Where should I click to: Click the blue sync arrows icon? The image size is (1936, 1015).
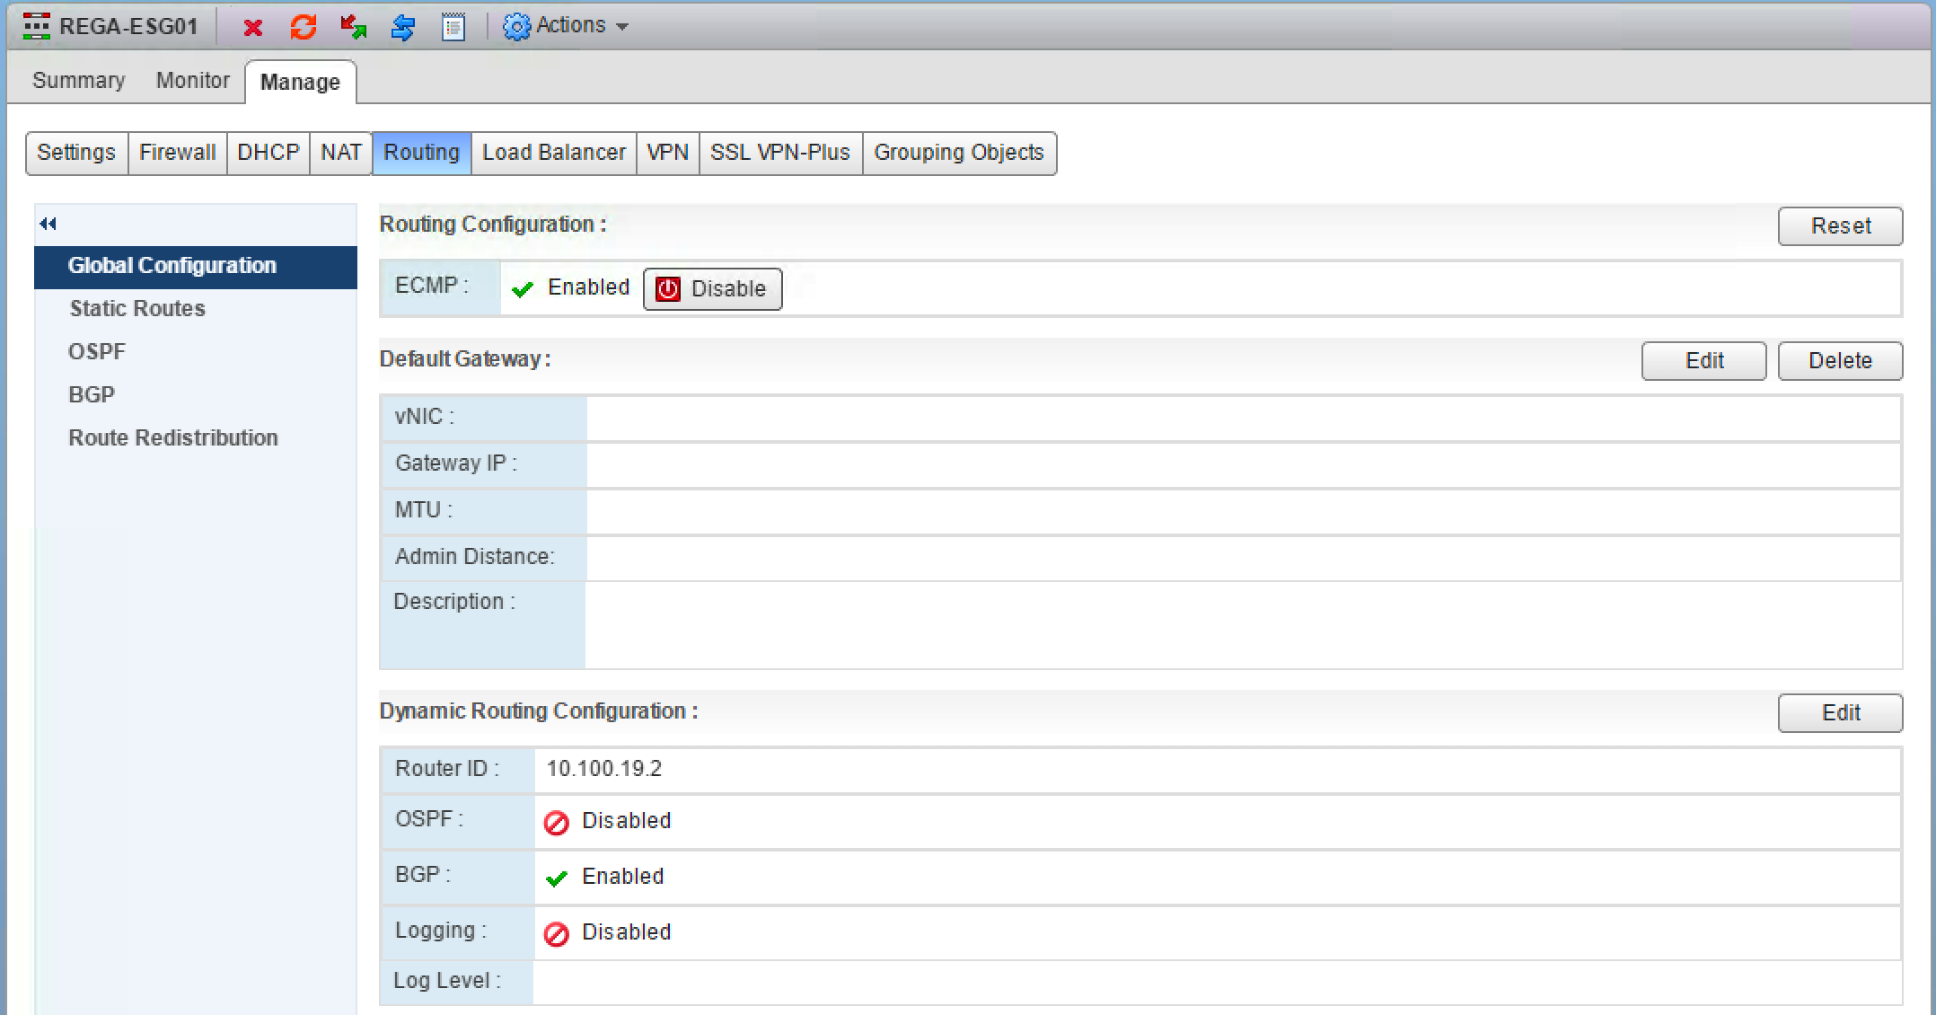[x=403, y=27]
